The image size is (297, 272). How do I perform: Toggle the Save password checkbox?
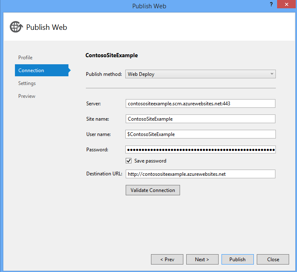pyautogui.click(x=129, y=161)
